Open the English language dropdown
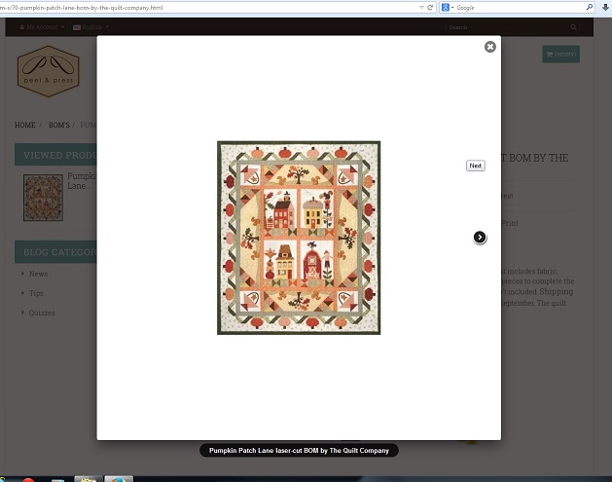 pos(90,27)
